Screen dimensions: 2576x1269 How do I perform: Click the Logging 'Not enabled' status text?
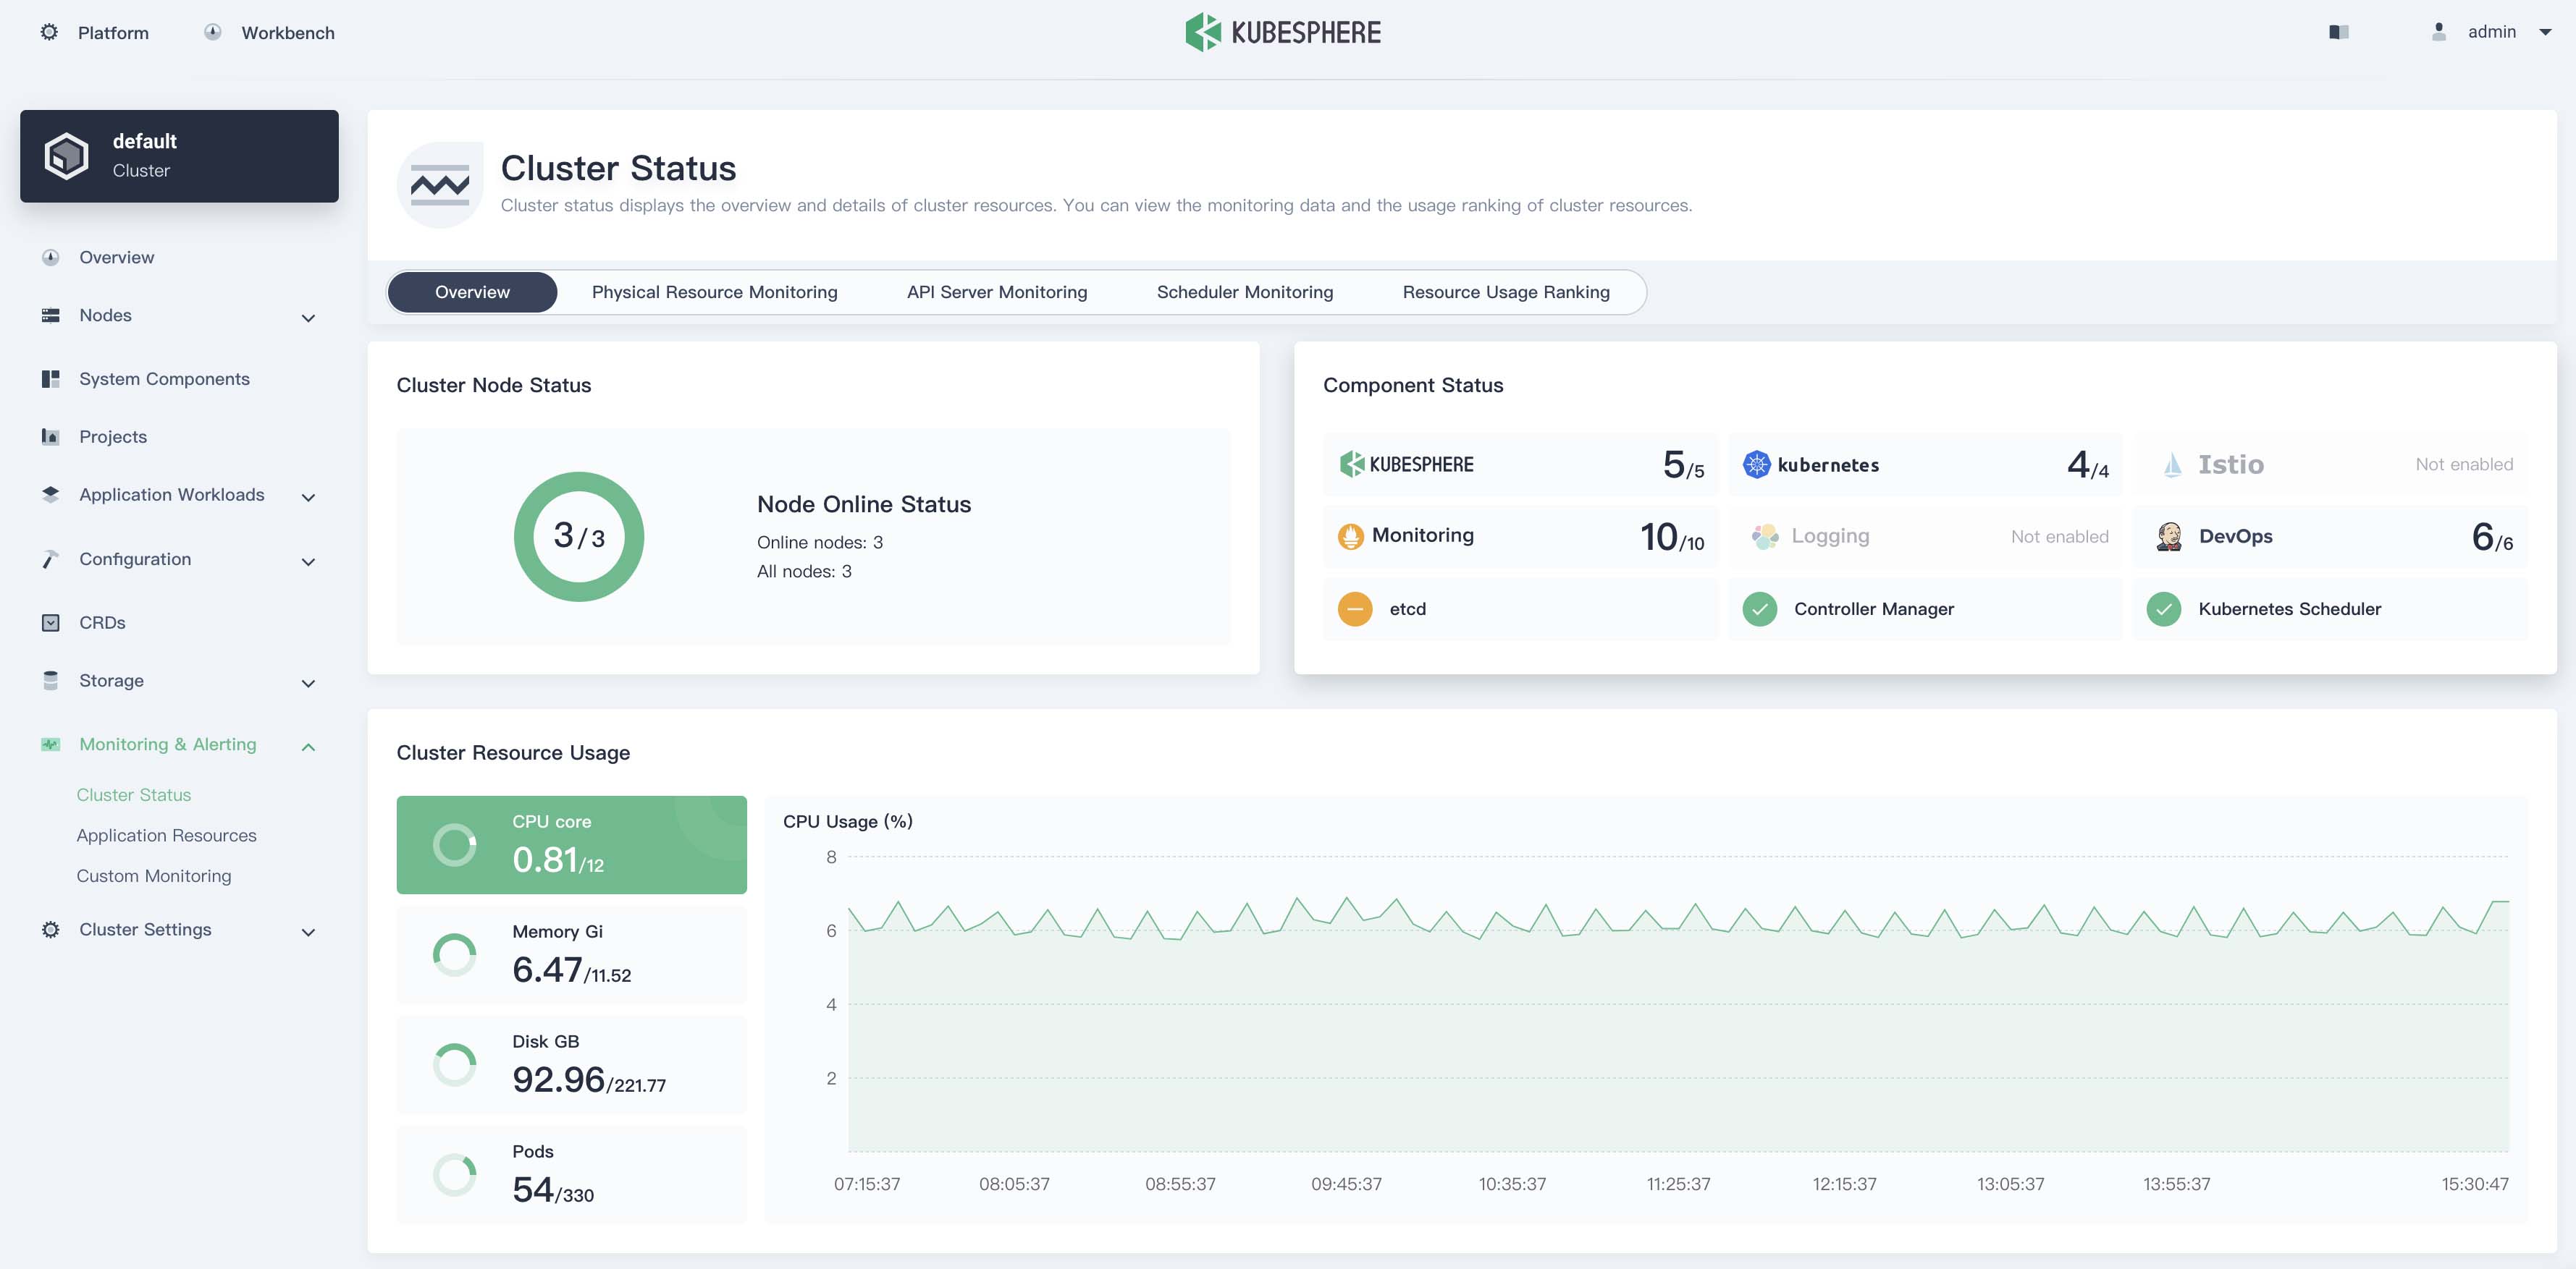tap(2060, 537)
